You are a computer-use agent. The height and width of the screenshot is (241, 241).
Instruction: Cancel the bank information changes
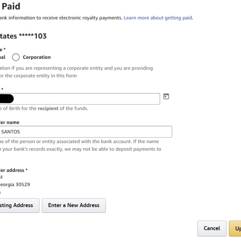(212, 228)
